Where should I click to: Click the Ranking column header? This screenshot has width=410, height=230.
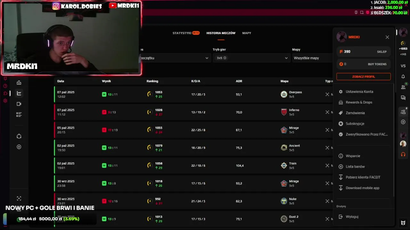pos(152,81)
